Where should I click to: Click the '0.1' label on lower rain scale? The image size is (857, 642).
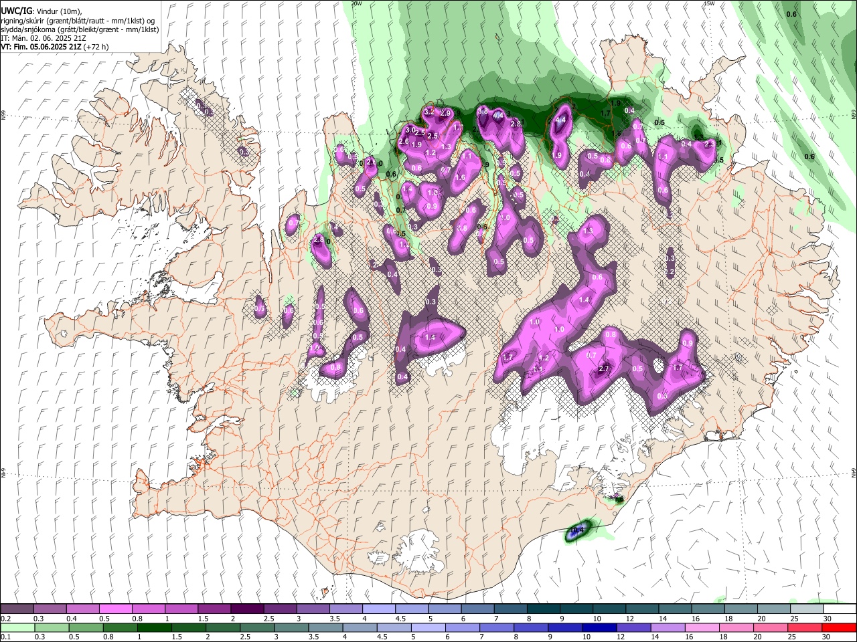[5, 637]
